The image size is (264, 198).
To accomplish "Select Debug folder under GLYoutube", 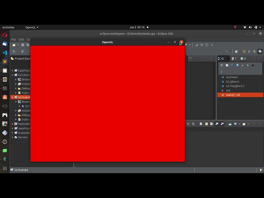I will tap(24, 115).
